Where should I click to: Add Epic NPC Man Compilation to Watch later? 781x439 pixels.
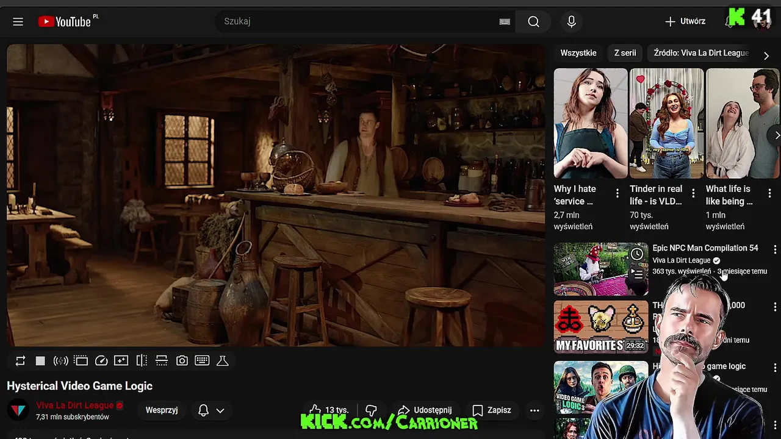pyautogui.click(x=636, y=254)
